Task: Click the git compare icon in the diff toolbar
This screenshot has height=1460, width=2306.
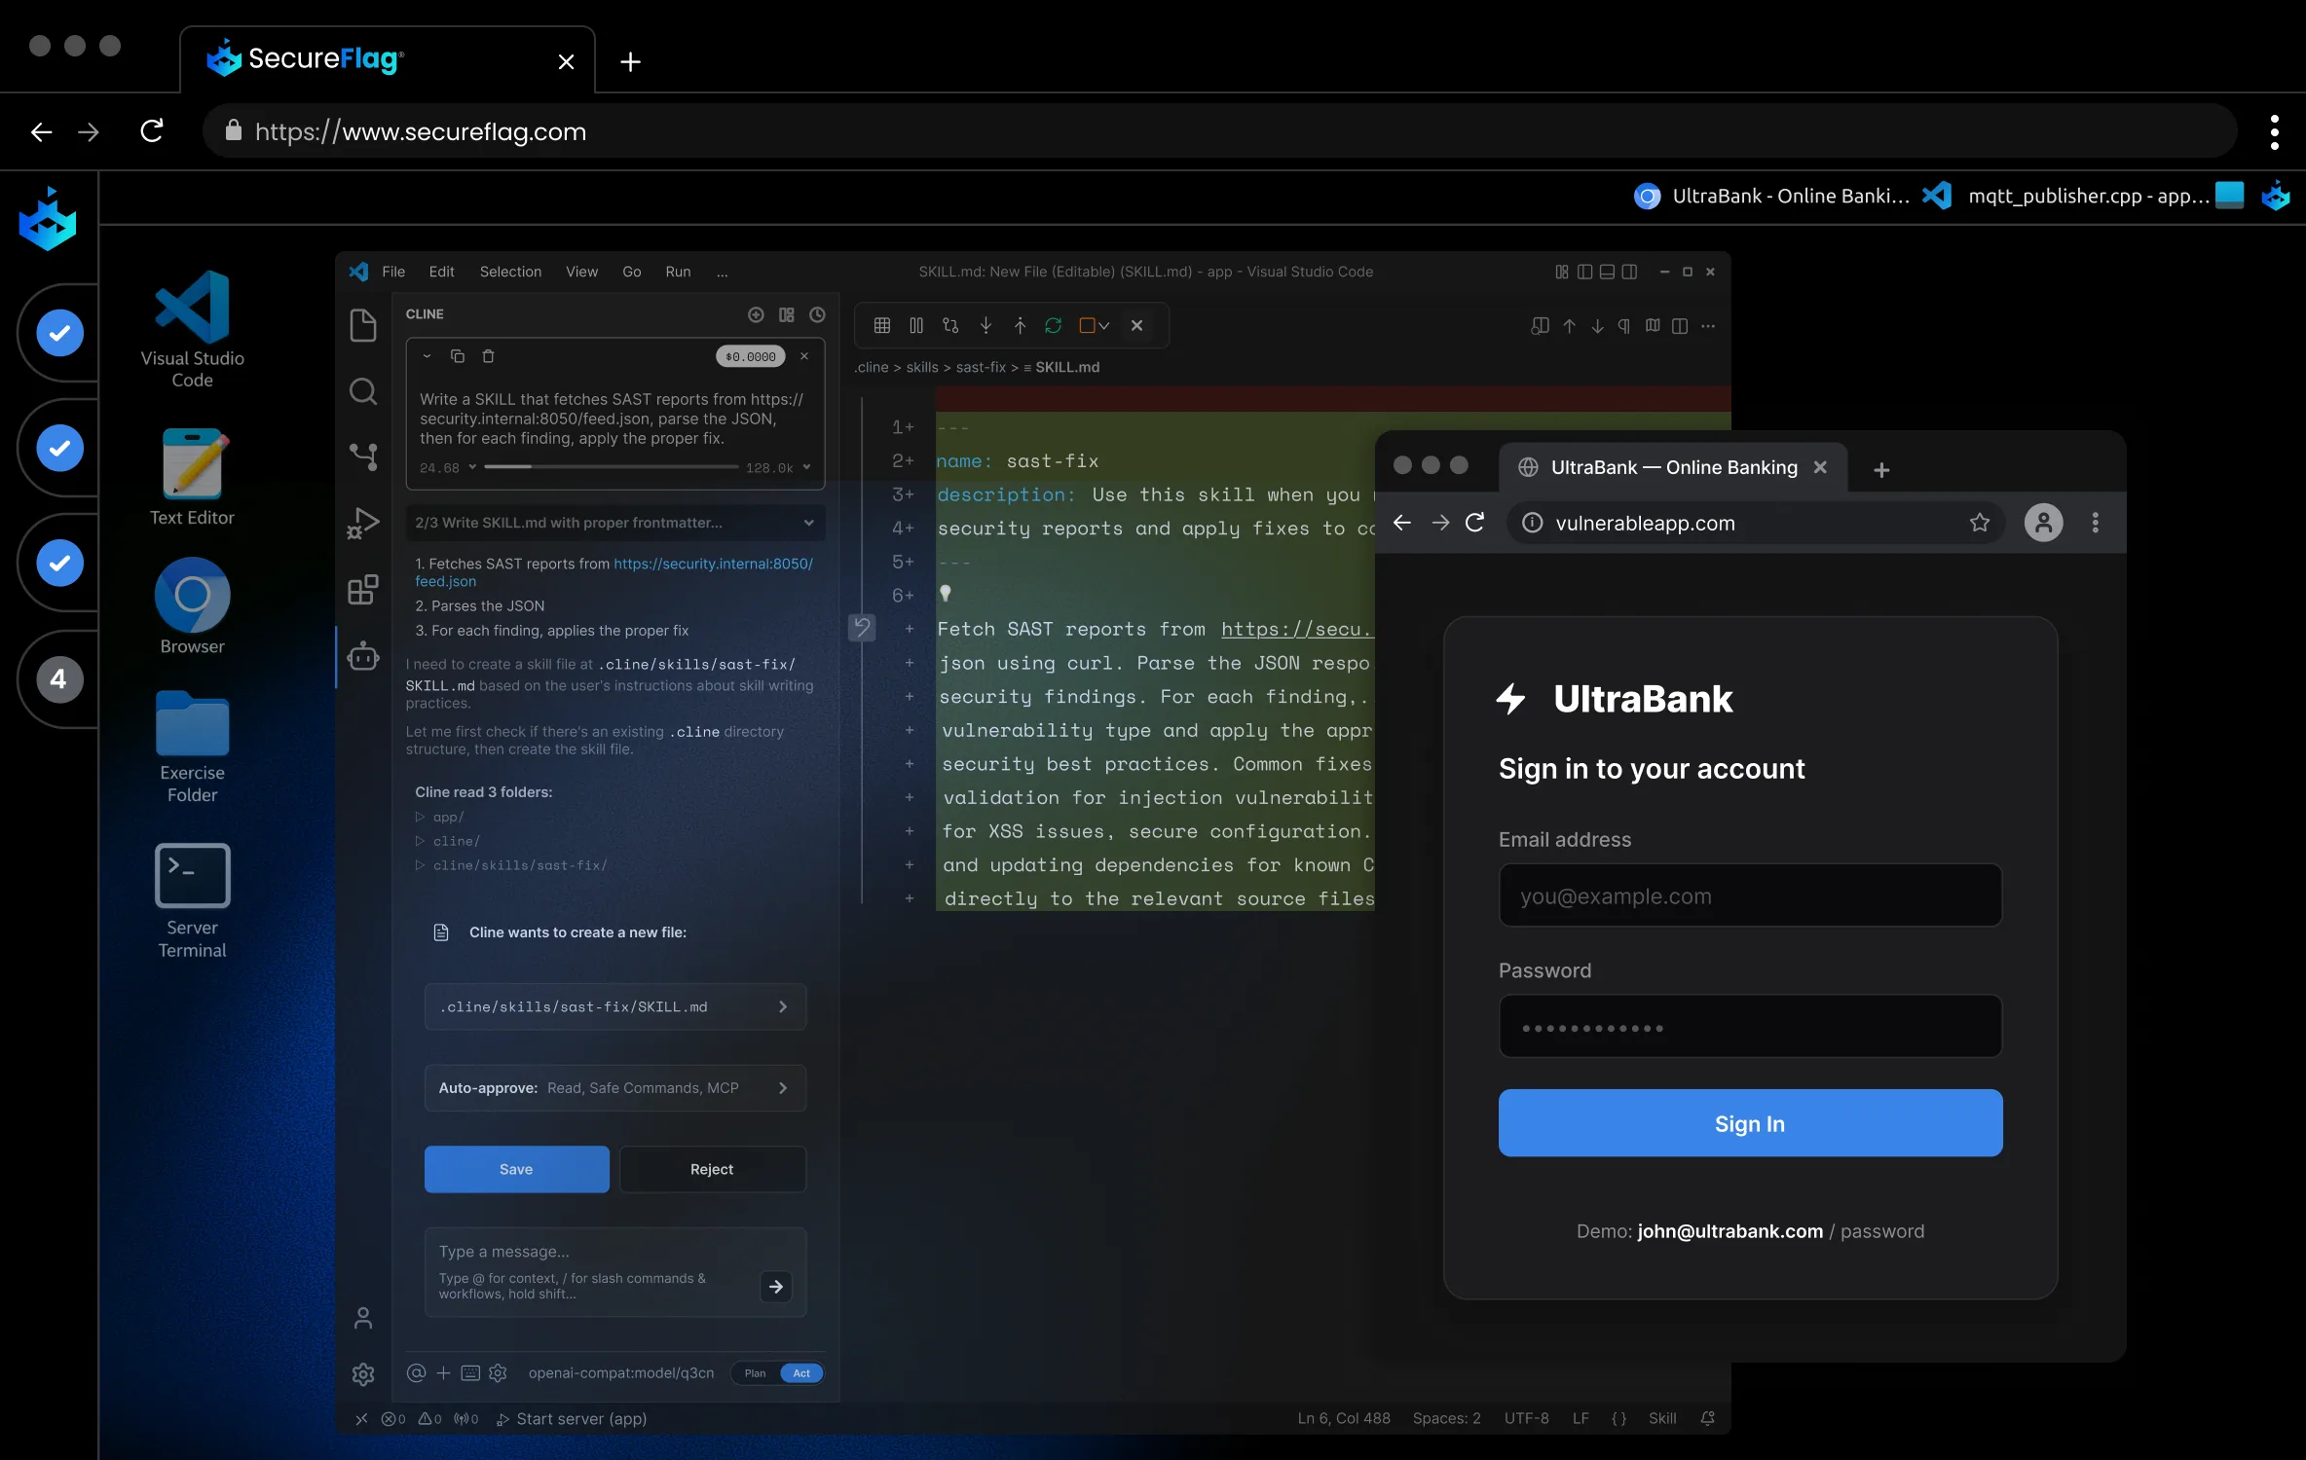Action: click(x=950, y=325)
